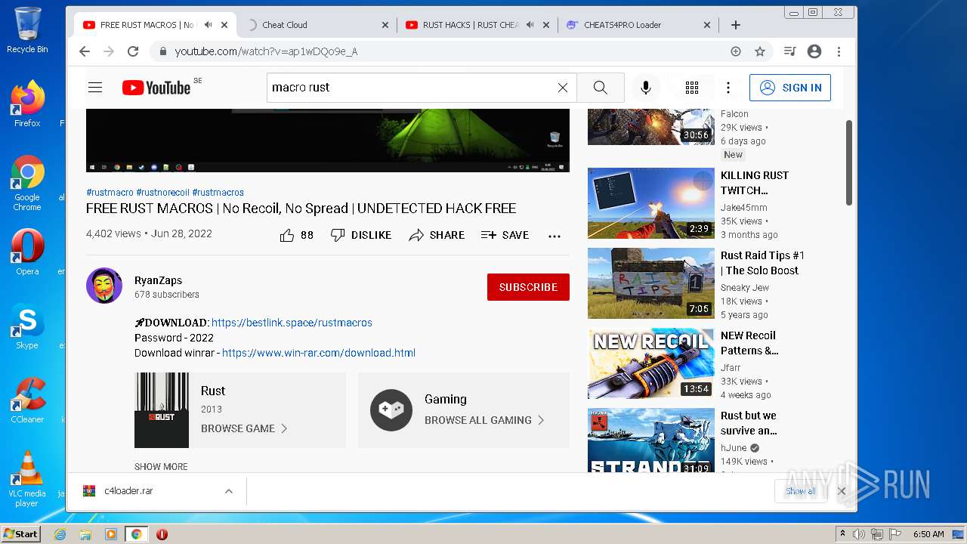
Task: Go to the YouTube home logo
Action: click(x=156, y=88)
